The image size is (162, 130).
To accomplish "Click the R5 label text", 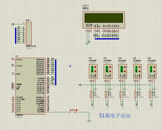I will coord(154,93).
